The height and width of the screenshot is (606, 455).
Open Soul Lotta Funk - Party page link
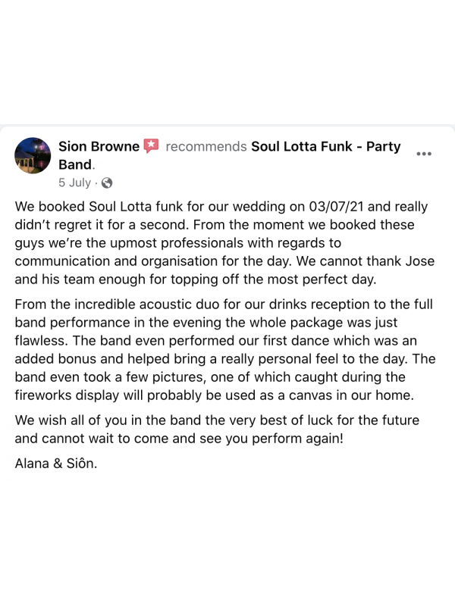point(325,146)
